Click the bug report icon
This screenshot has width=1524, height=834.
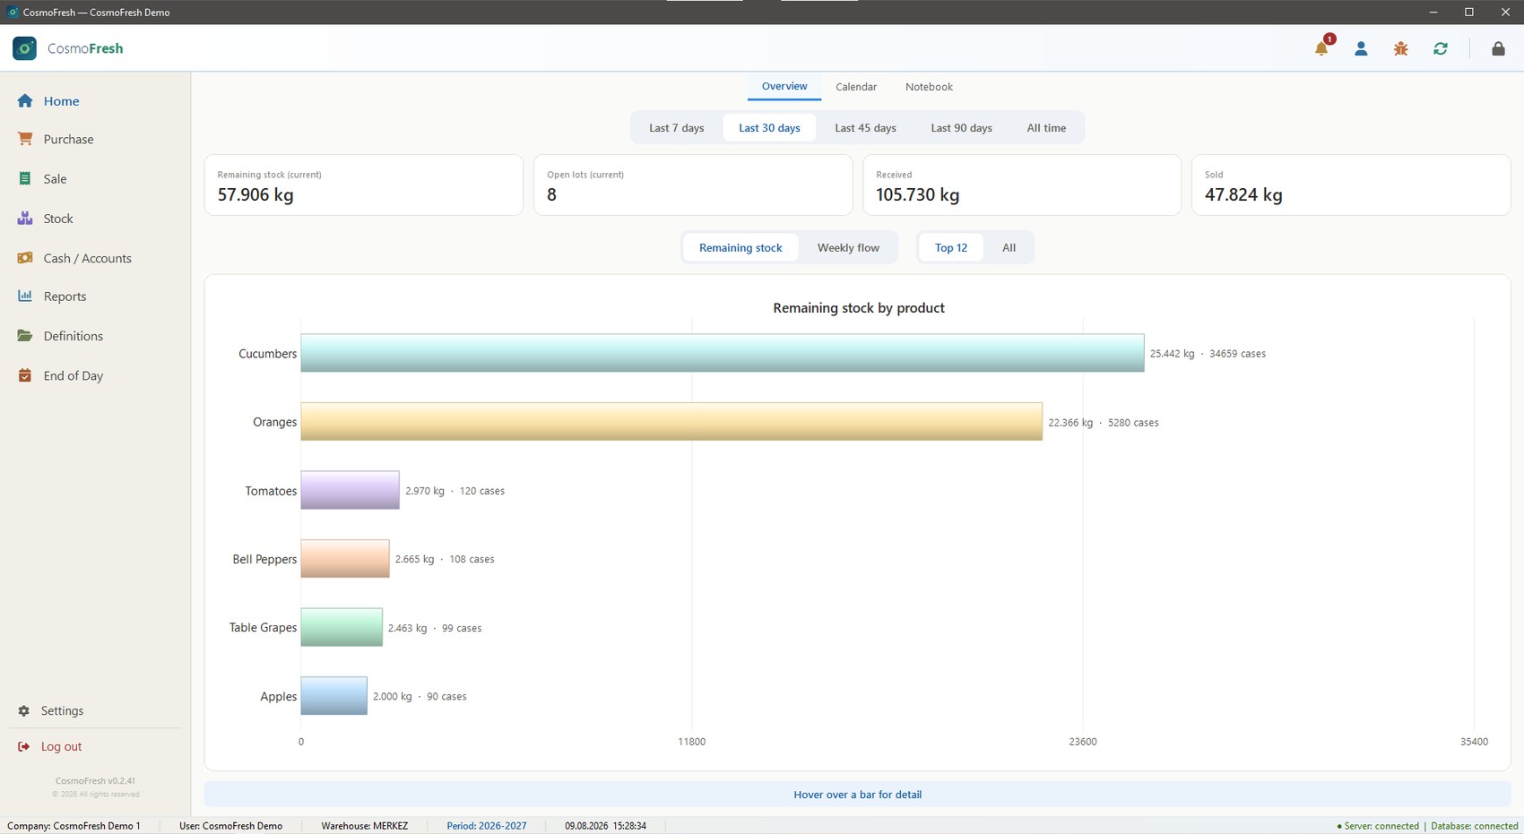(x=1400, y=48)
